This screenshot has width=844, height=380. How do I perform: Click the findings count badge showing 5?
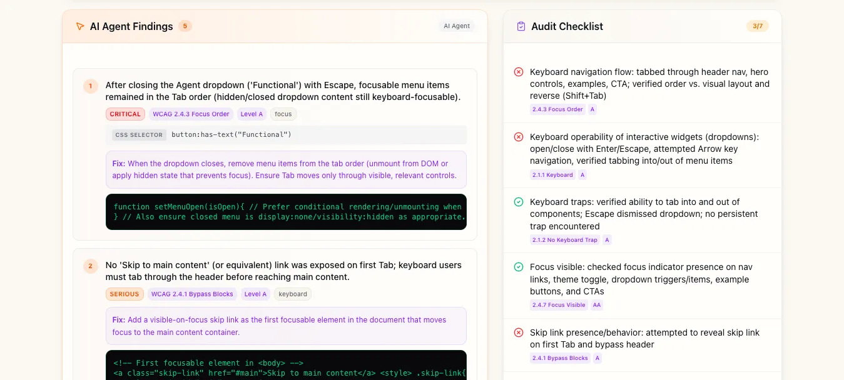185,26
